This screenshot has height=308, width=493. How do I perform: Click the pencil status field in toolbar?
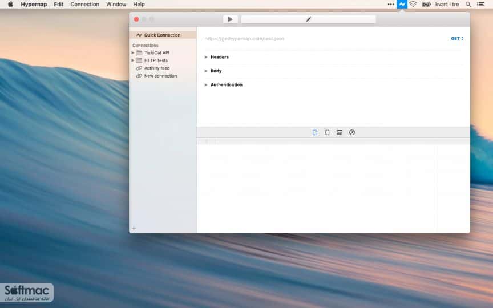[309, 19]
